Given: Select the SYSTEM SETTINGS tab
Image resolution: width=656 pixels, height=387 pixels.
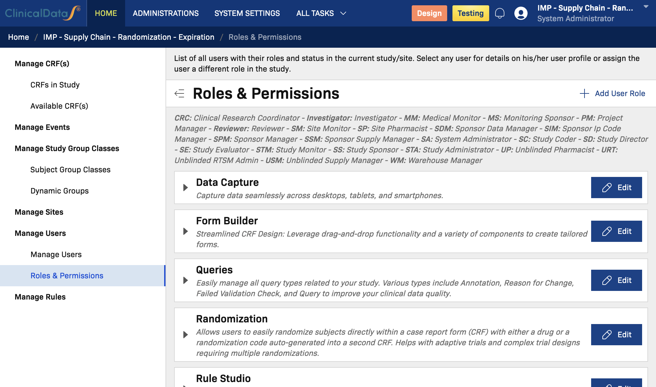Looking at the screenshot, I should pyautogui.click(x=247, y=13).
